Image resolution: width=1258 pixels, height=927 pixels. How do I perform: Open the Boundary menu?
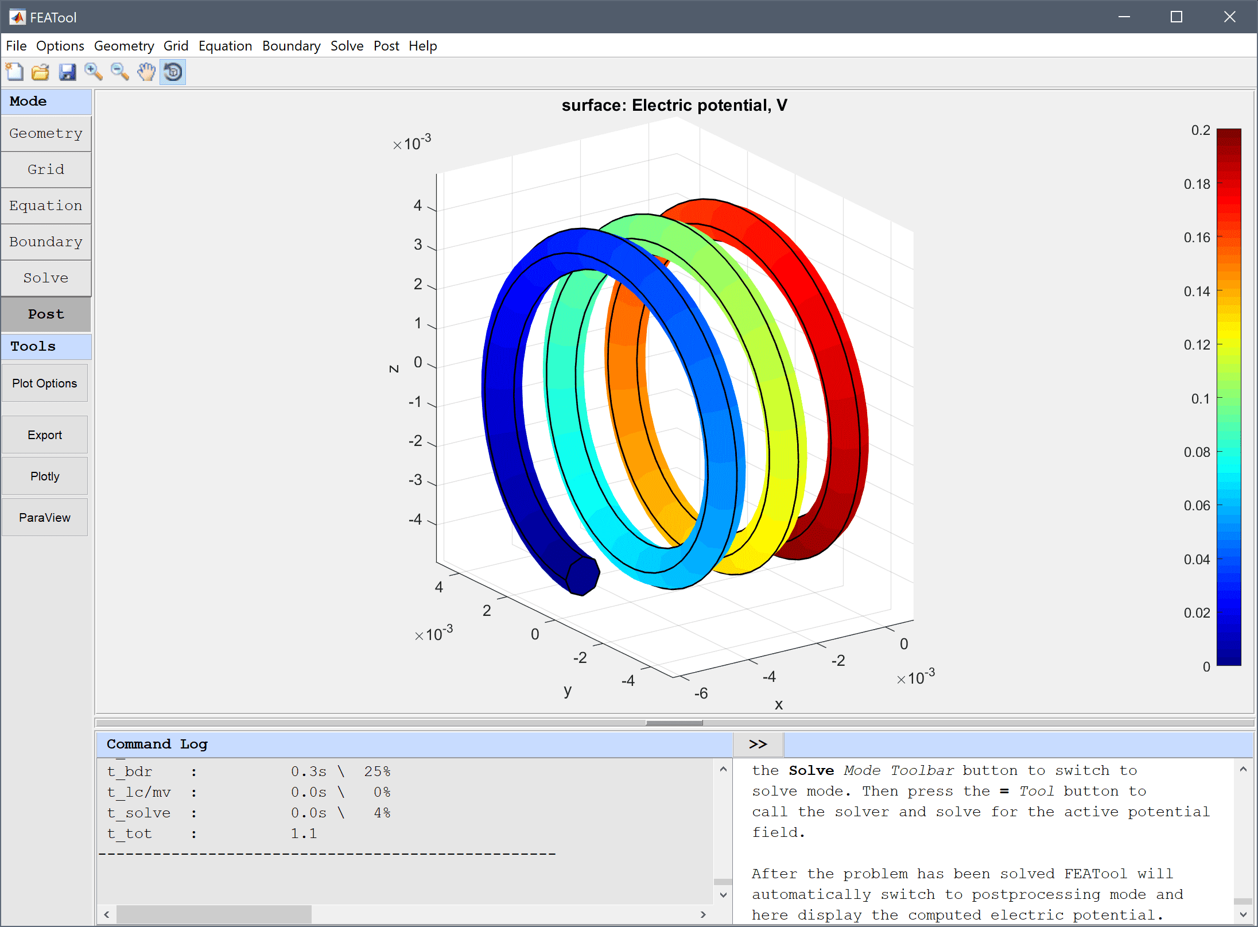pyautogui.click(x=291, y=46)
